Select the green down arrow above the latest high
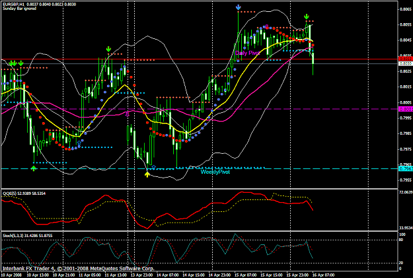413x278 pixels. click(x=307, y=17)
